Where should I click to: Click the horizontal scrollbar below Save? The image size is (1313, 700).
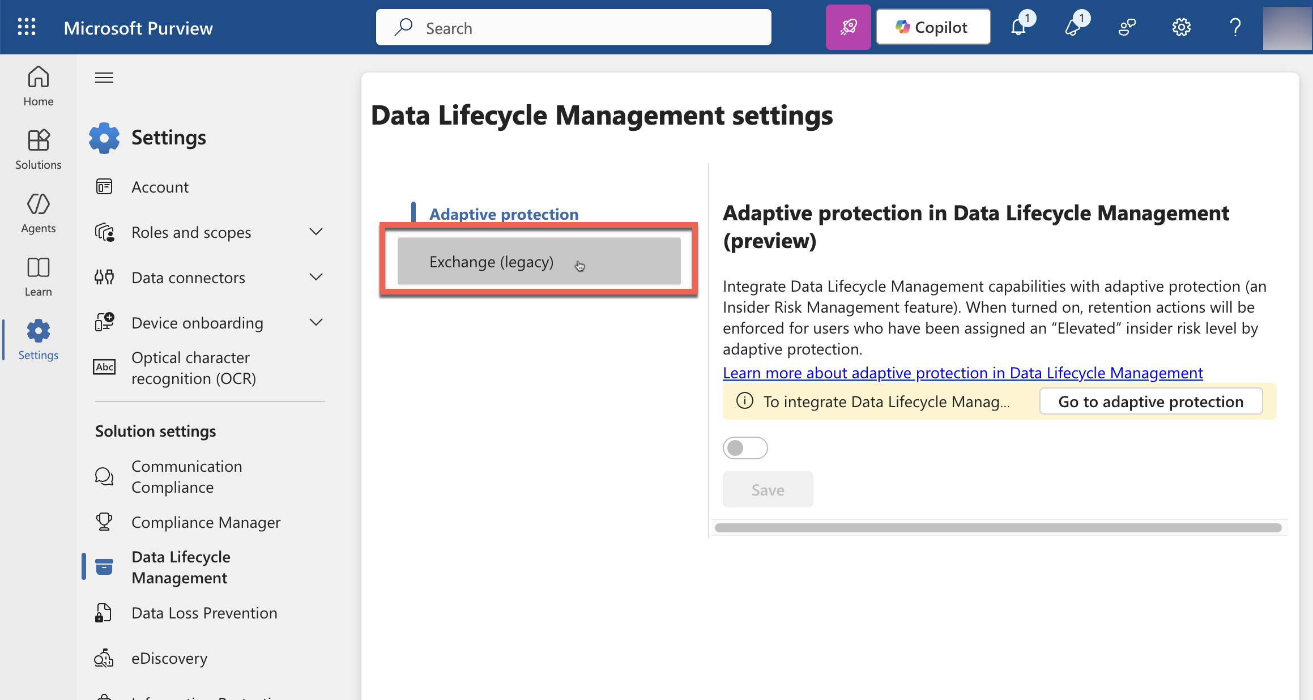[x=998, y=528]
